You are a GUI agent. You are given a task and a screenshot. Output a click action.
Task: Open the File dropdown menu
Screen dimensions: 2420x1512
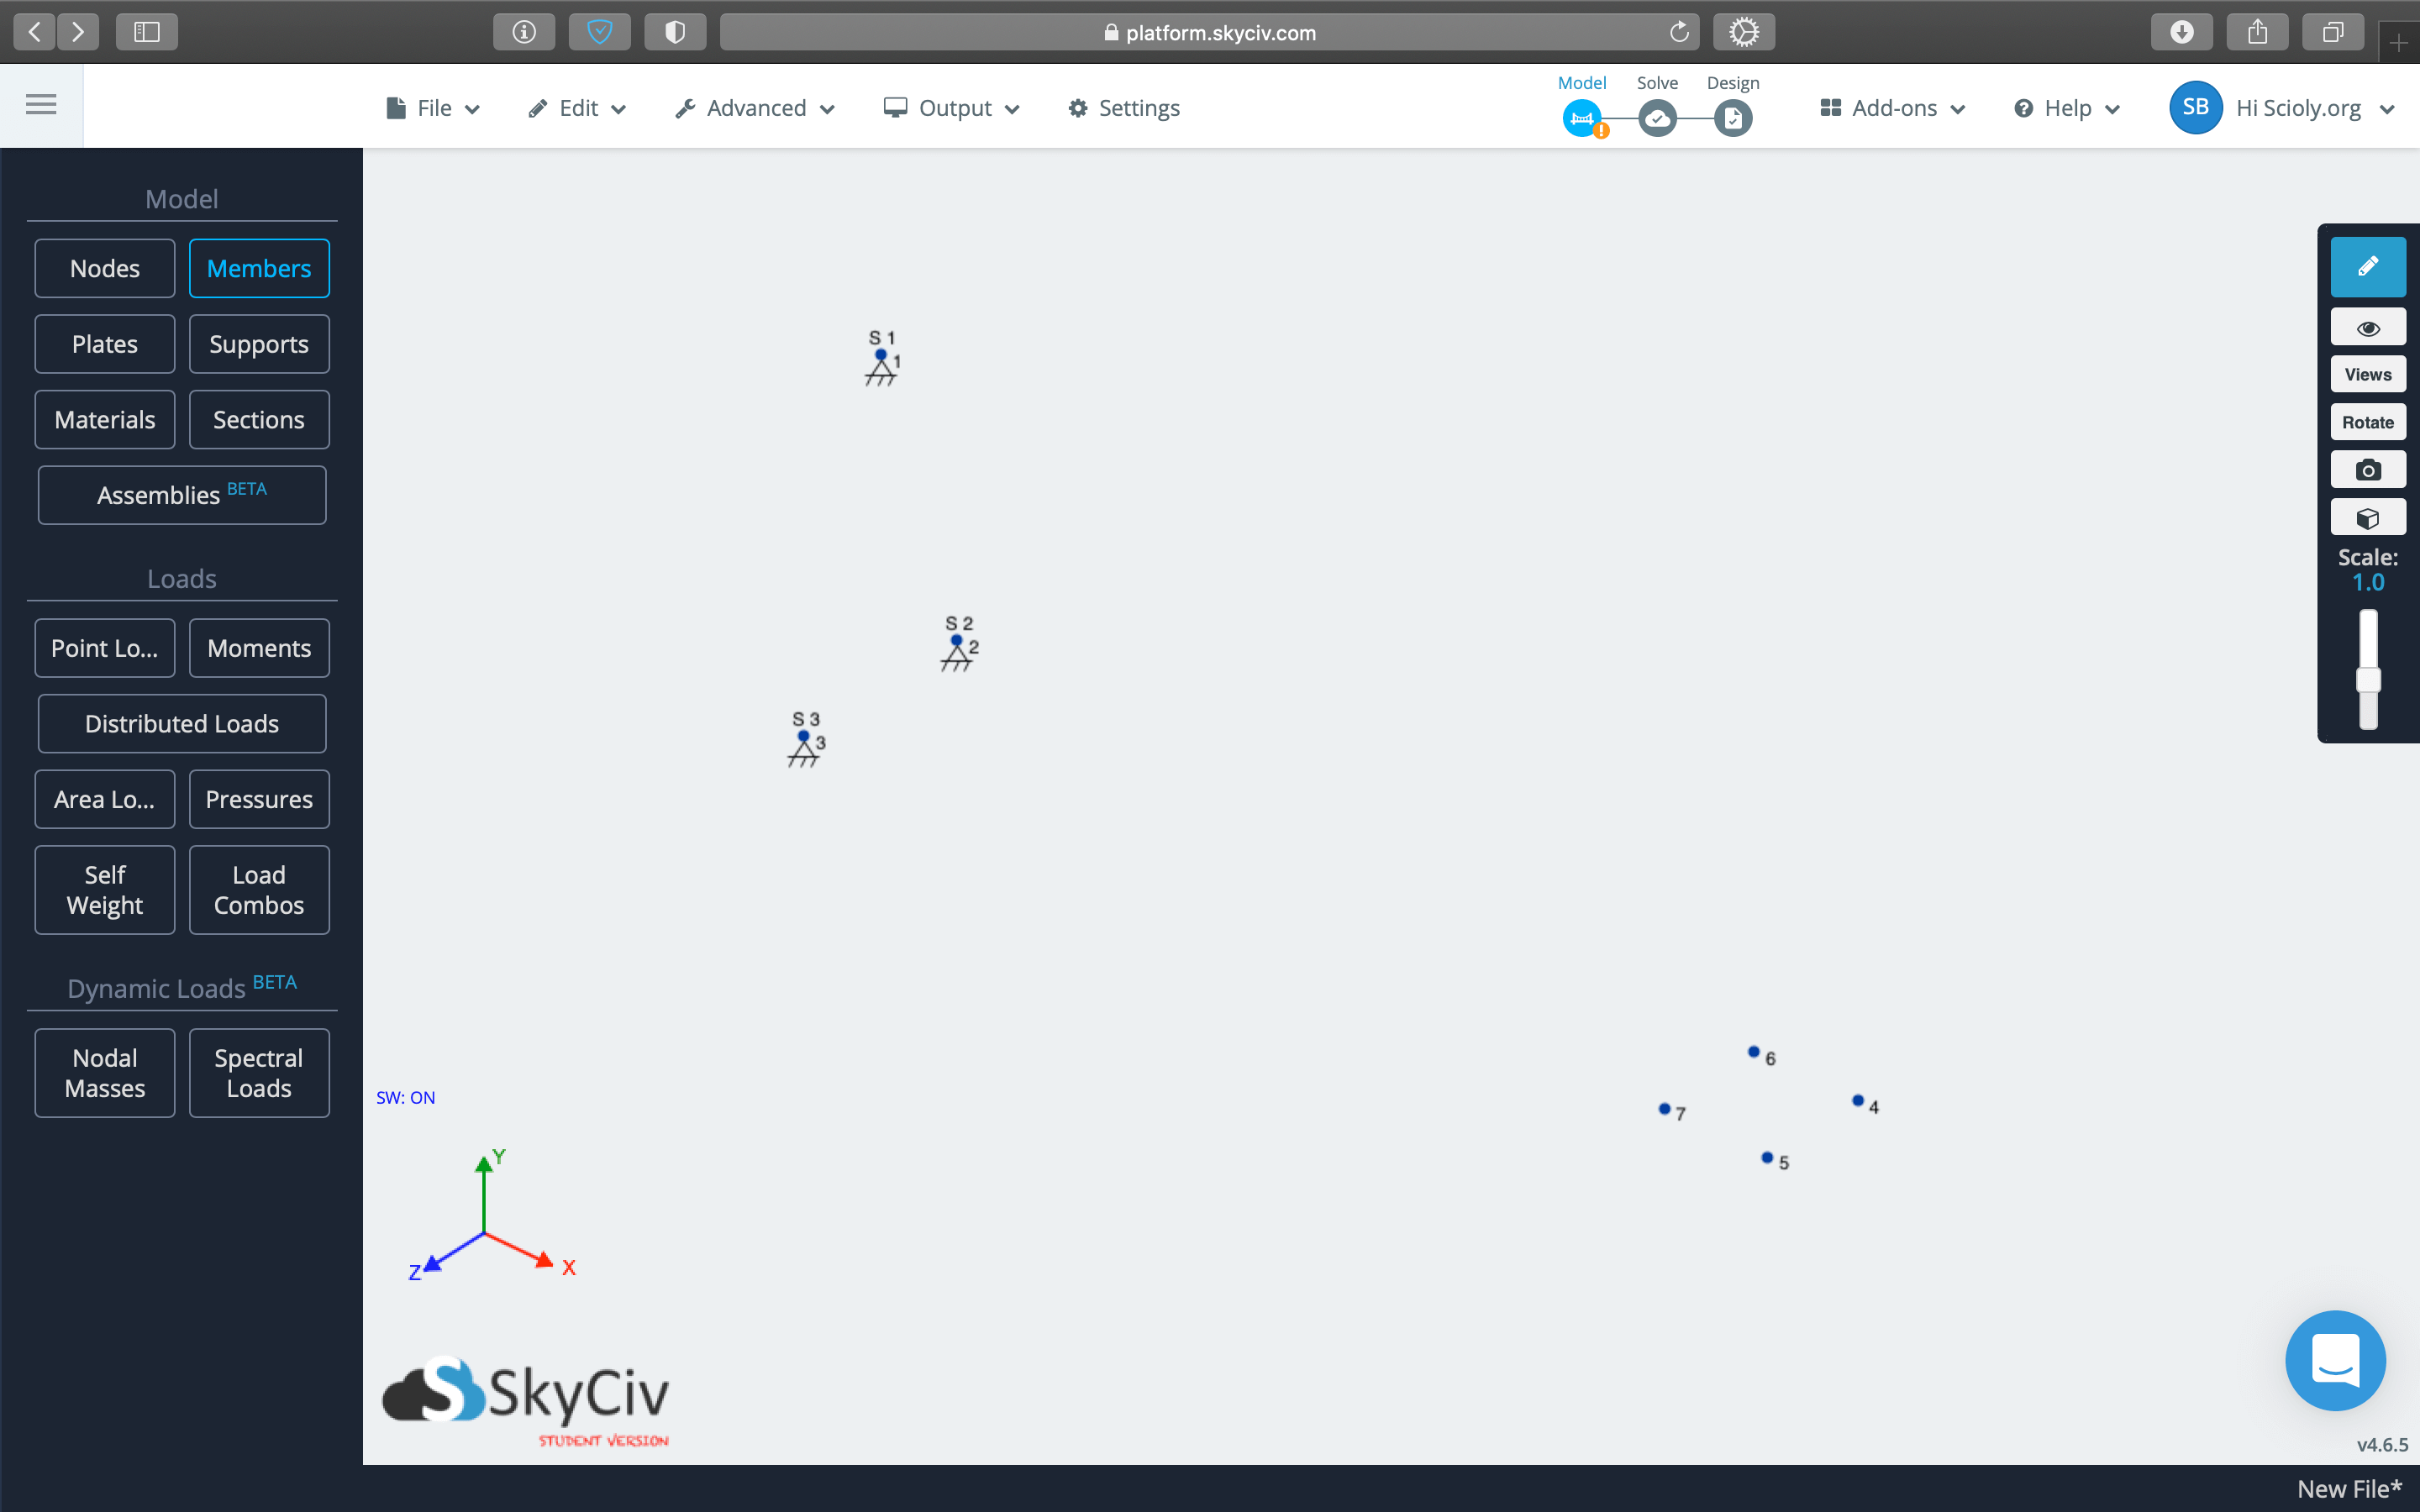coord(433,108)
